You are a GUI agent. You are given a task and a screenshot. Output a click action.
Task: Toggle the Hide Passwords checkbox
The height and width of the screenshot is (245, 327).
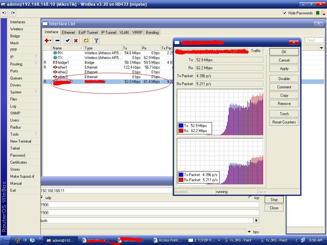(x=285, y=13)
